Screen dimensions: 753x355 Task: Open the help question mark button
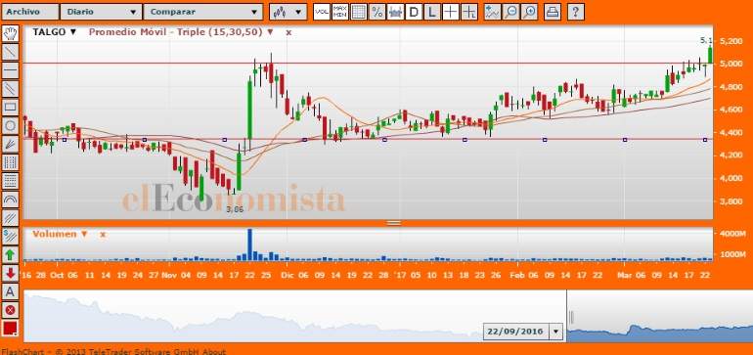[x=576, y=12]
